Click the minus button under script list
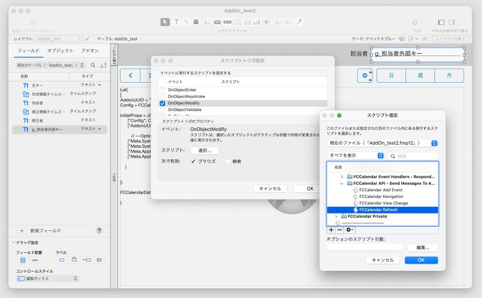 pos(339,230)
